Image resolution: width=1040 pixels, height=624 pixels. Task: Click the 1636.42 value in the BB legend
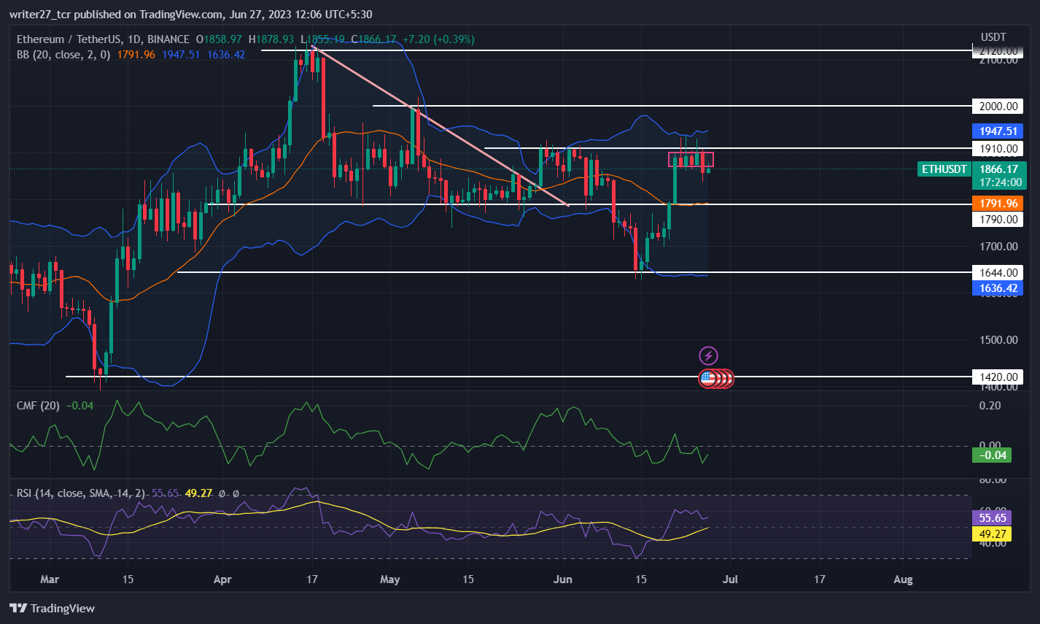pos(226,54)
